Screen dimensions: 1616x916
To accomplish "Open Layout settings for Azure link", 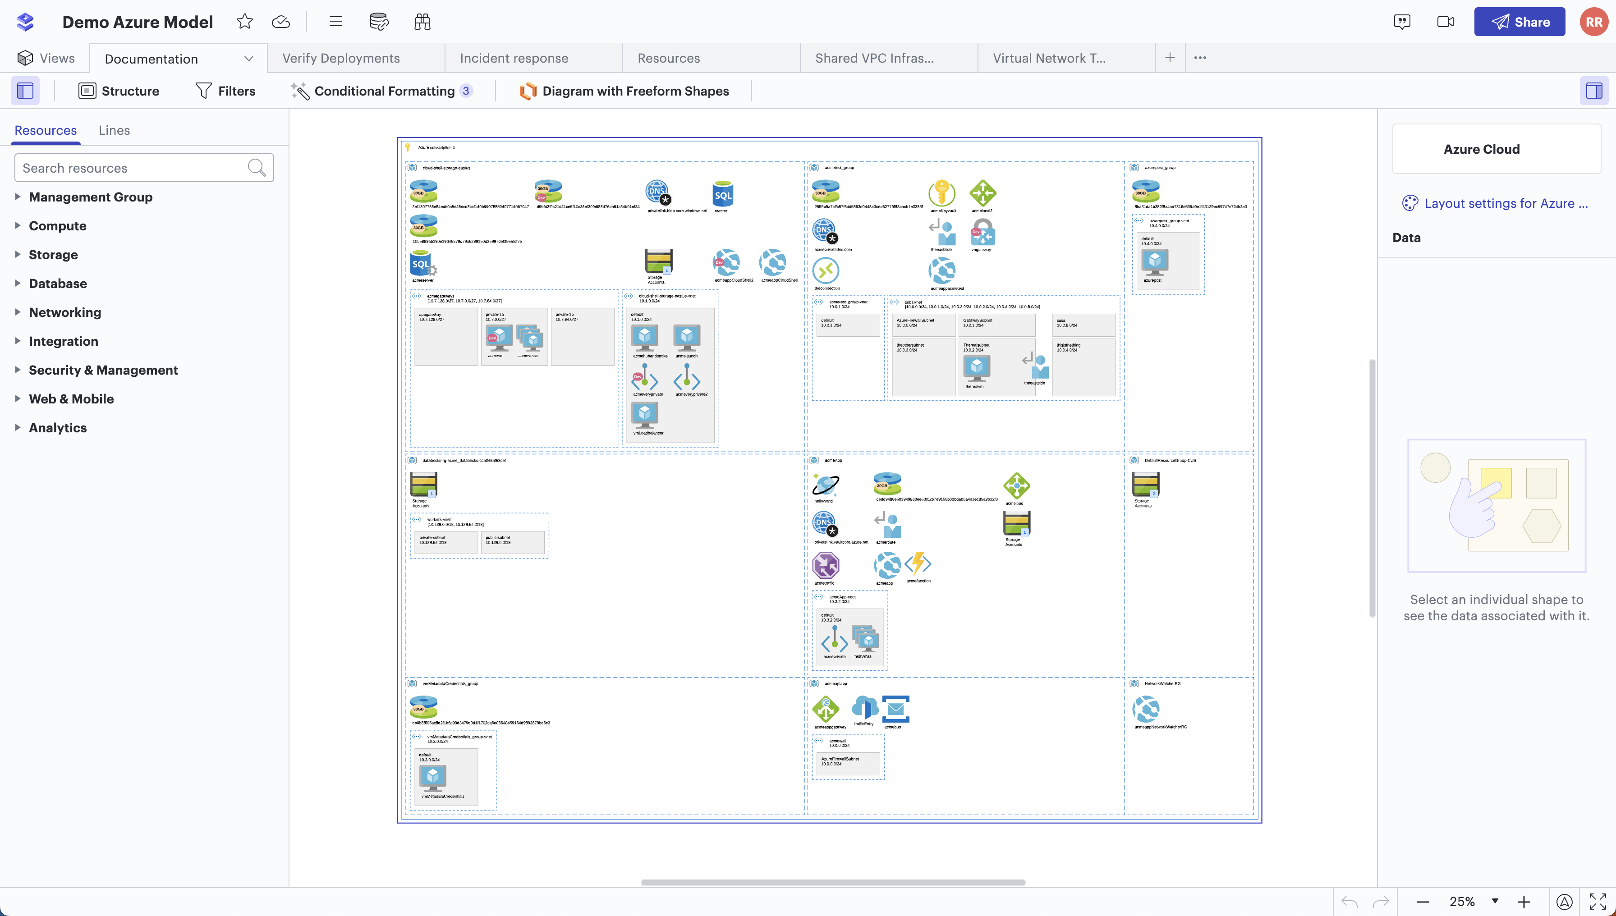I will [1495, 203].
